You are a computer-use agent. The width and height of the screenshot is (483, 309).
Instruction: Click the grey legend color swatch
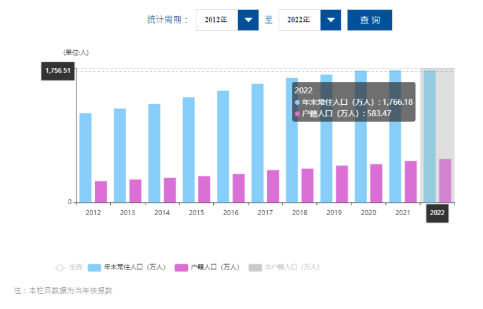pos(255,267)
